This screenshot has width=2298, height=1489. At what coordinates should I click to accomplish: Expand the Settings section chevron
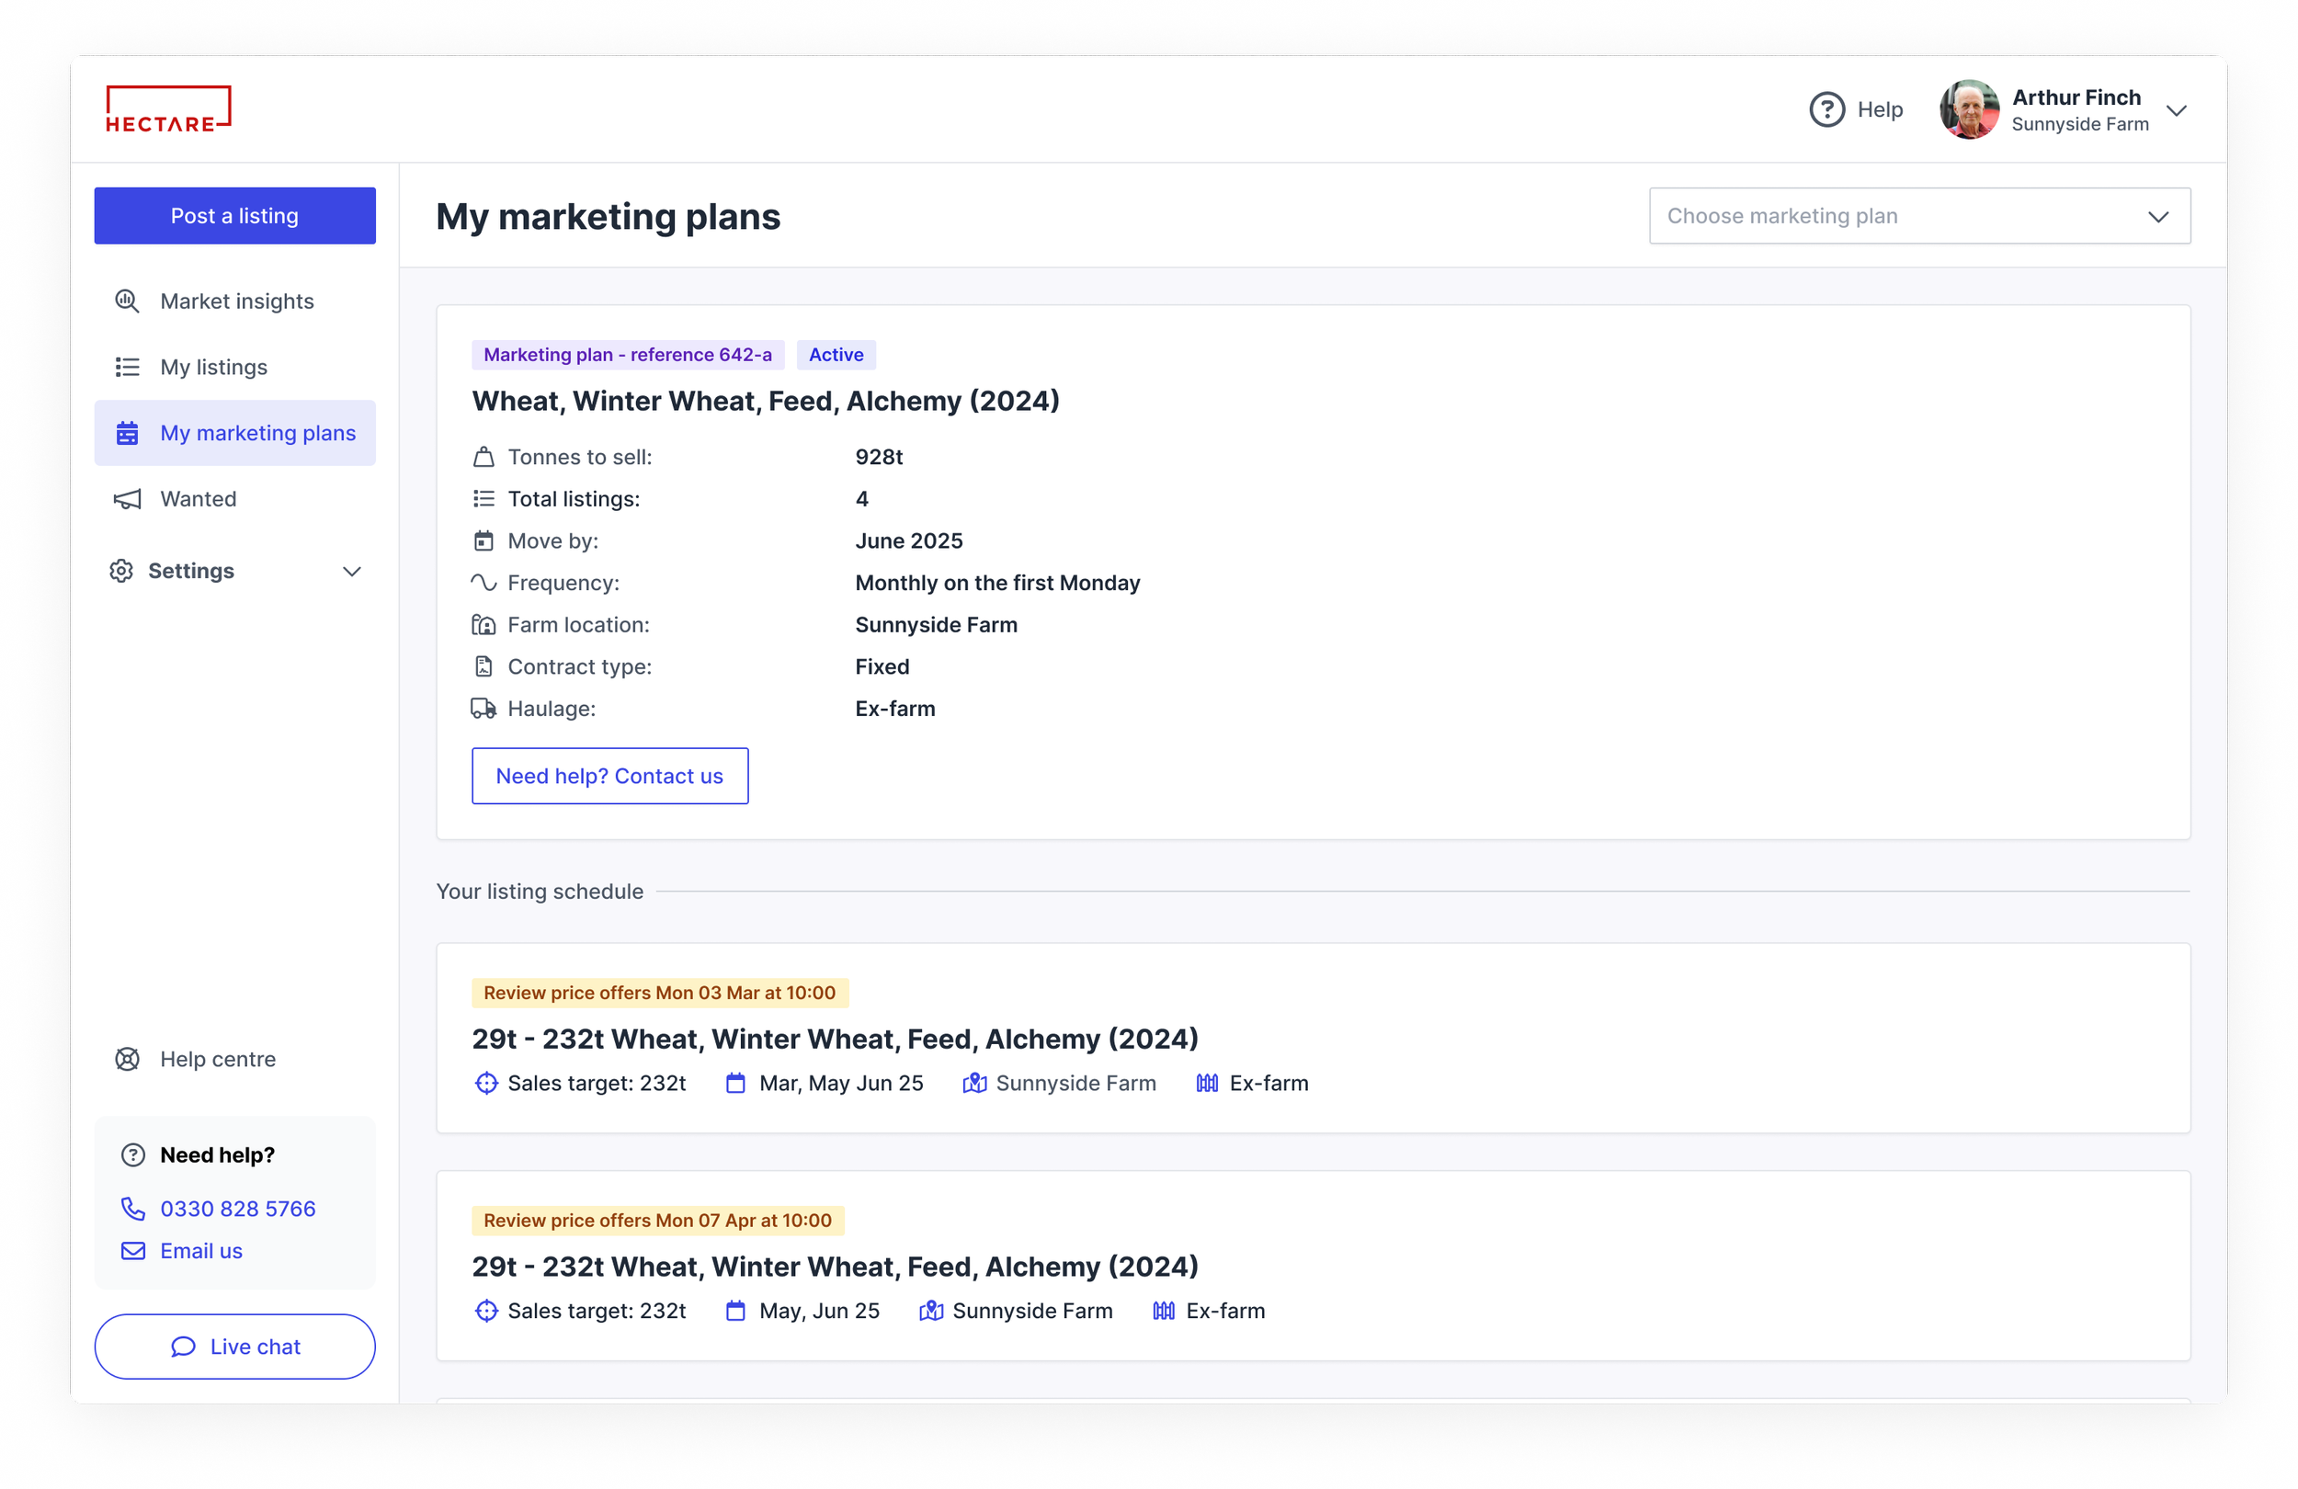click(352, 571)
